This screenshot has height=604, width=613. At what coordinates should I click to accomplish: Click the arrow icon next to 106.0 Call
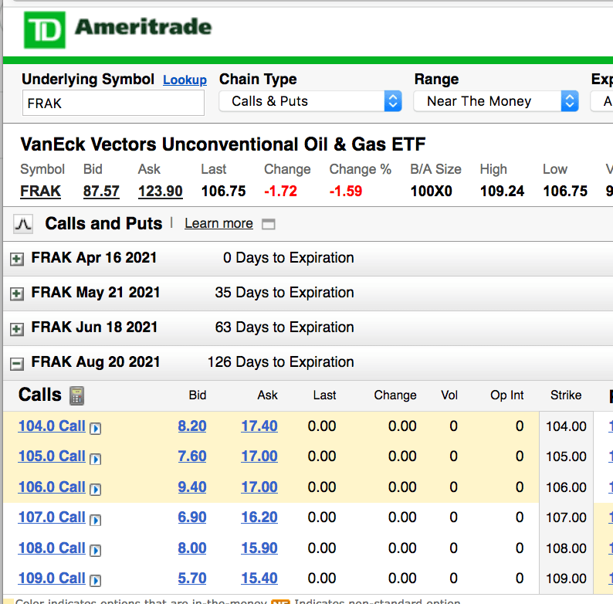[96, 488]
